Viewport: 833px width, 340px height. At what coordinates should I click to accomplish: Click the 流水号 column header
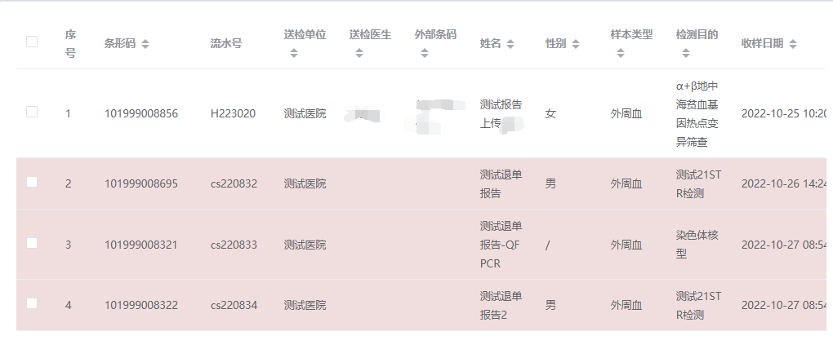click(x=225, y=44)
